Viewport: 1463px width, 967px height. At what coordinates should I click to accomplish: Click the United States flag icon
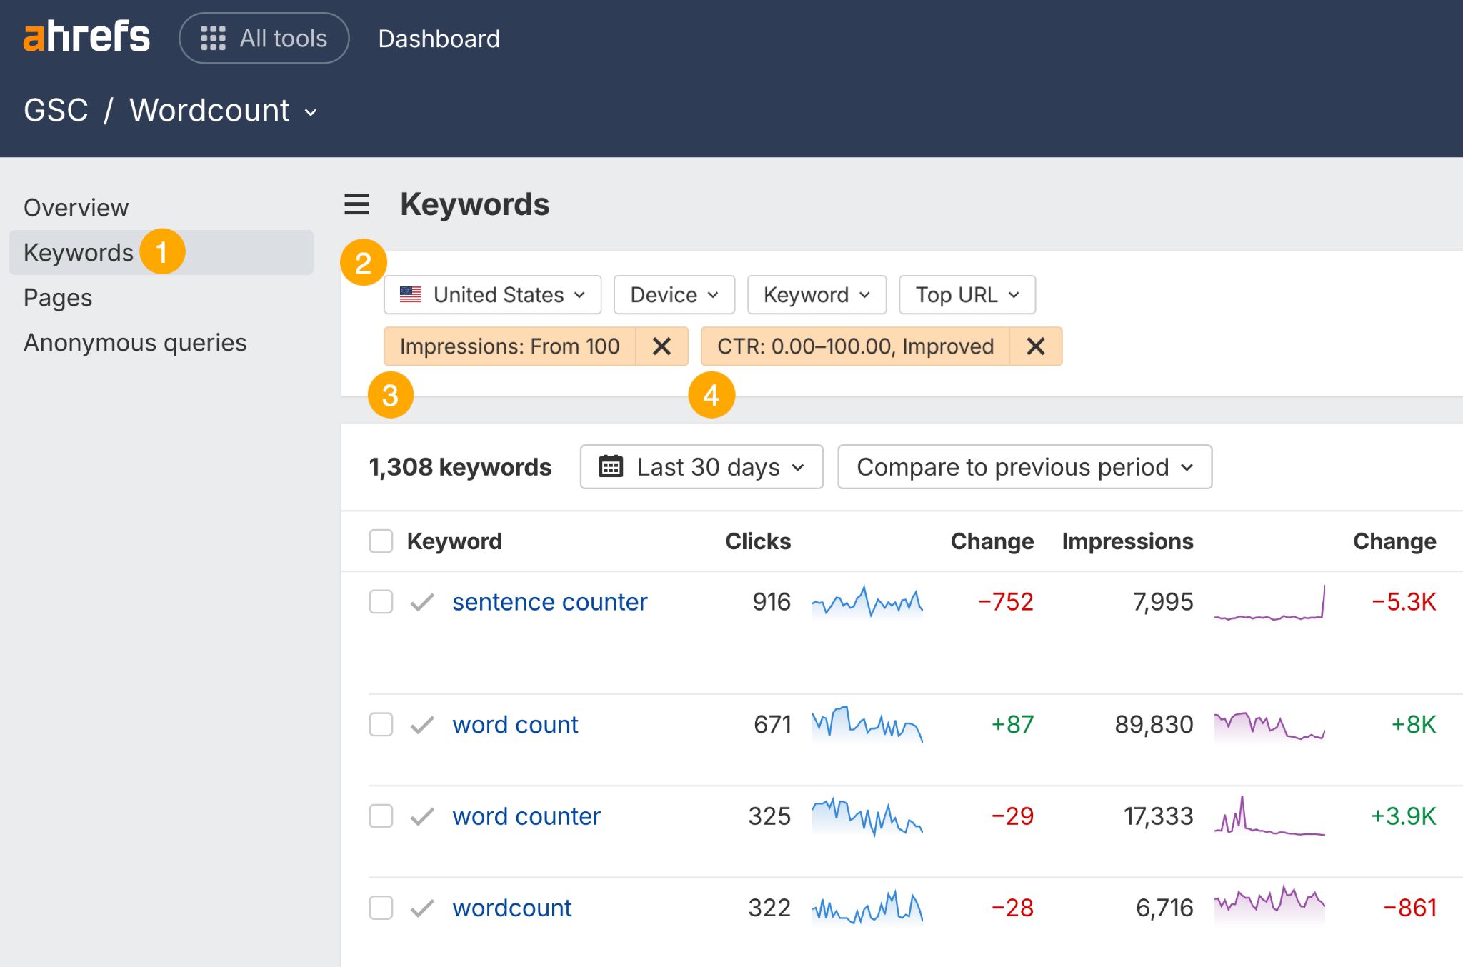tap(411, 294)
